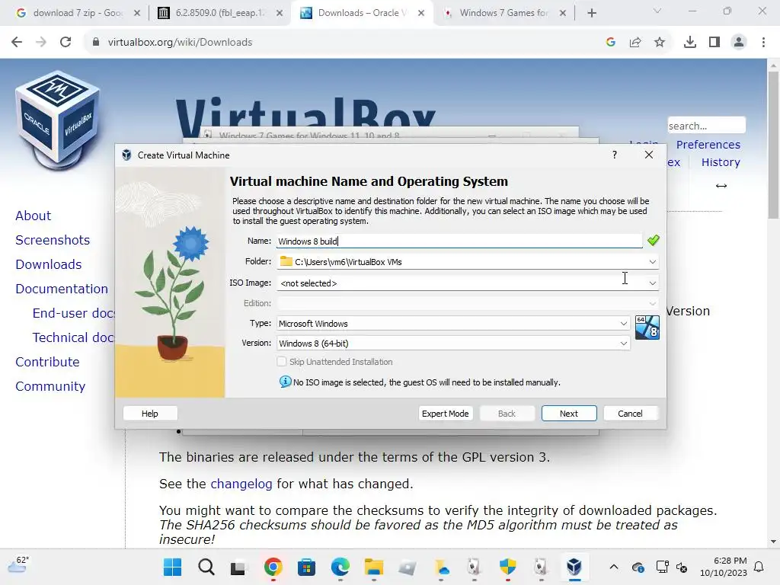
Task: Click Next in Create Virtual Machine dialog
Action: tap(568, 414)
